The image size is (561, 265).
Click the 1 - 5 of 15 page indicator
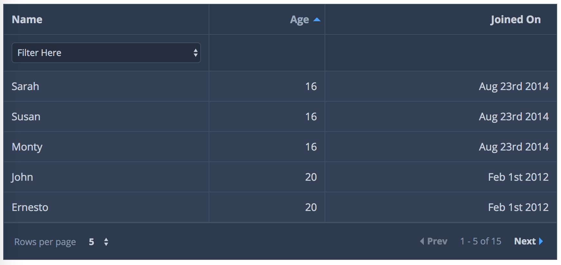click(x=480, y=241)
